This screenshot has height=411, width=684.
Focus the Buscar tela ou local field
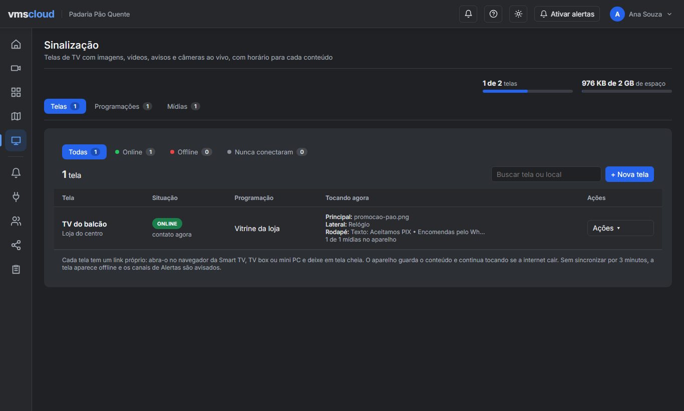tap(546, 174)
